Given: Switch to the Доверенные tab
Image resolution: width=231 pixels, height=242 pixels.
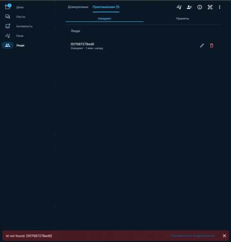Looking at the screenshot, I should pos(78,7).
